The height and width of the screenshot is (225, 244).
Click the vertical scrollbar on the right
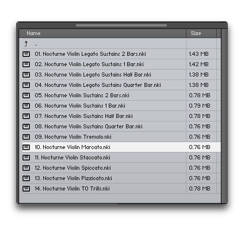coord(224,116)
